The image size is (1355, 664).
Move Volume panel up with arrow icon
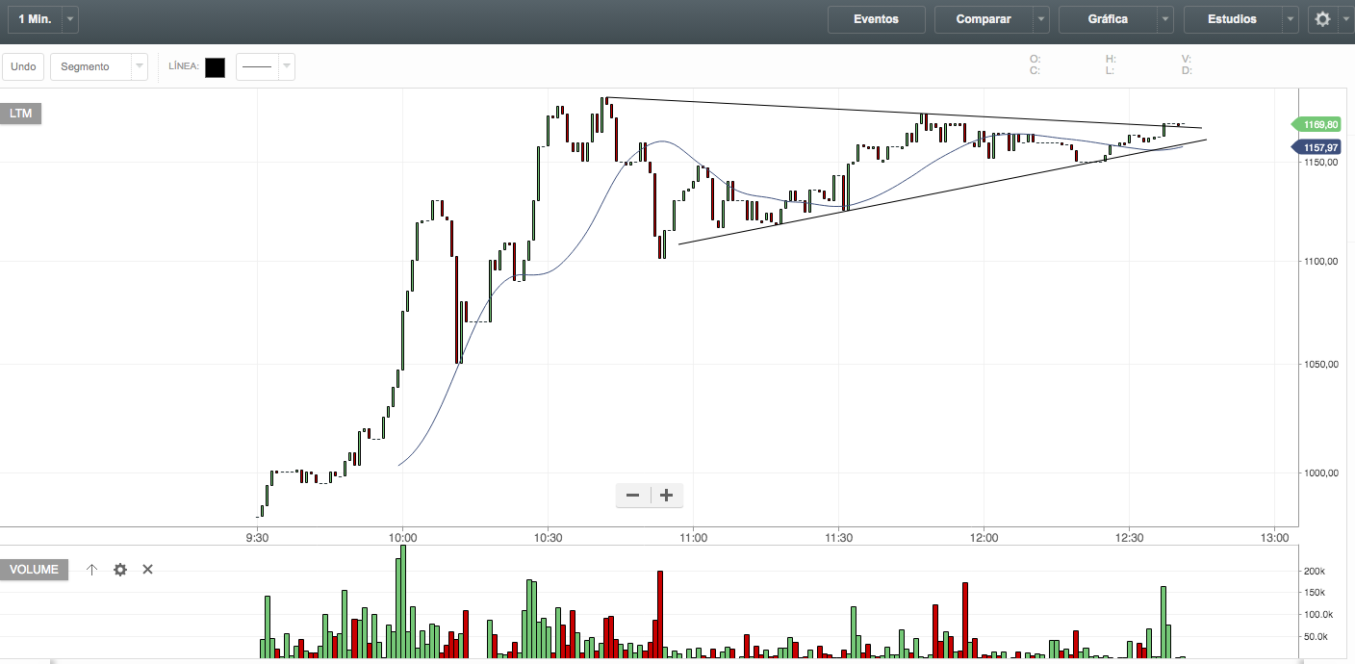tap(92, 570)
